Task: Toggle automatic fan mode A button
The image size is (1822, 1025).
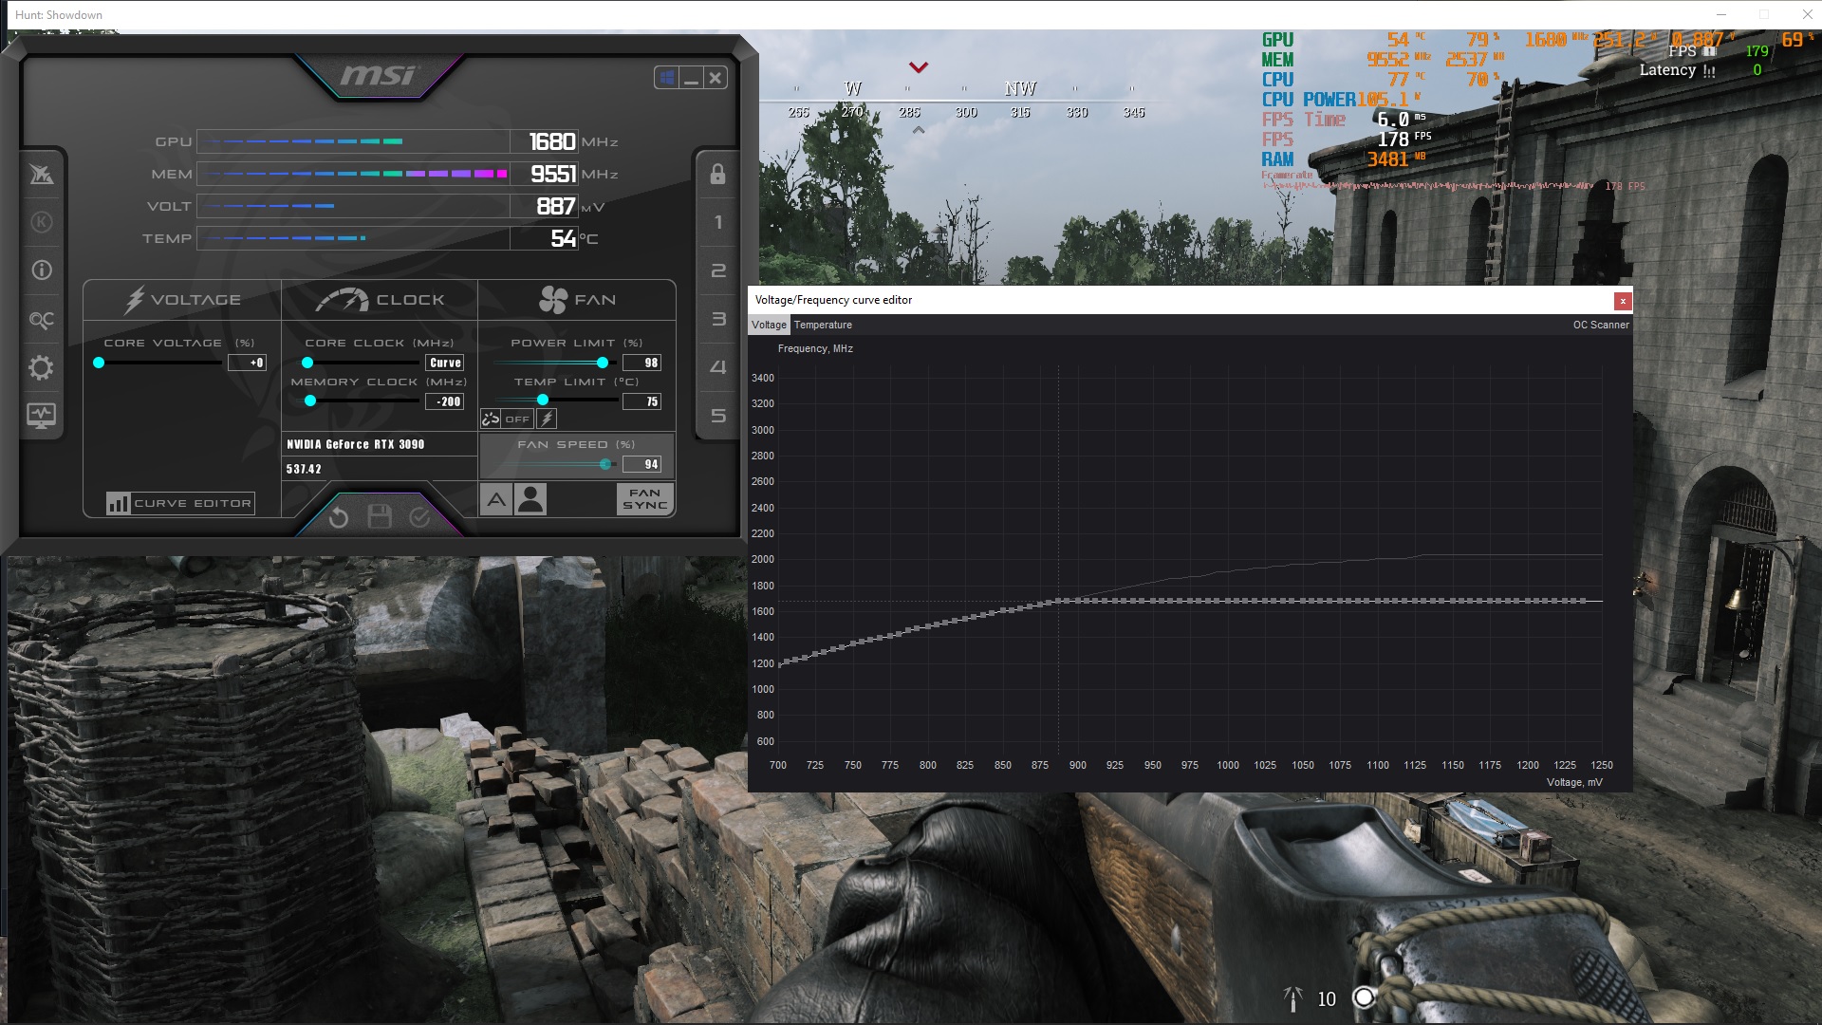Action: pyautogui.click(x=496, y=499)
